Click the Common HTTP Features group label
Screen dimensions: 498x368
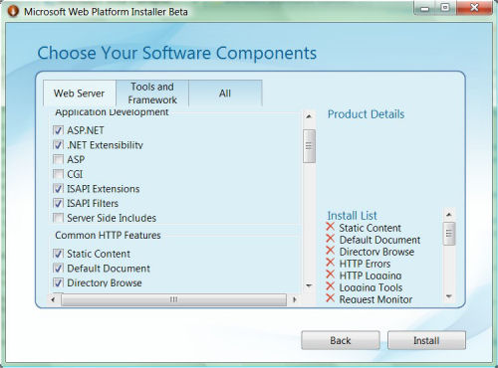[x=108, y=236]
